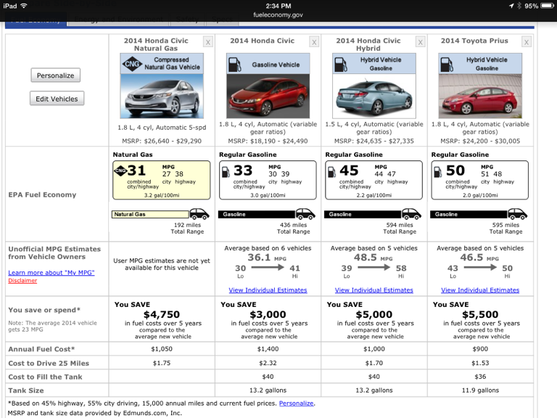Click the 2014 Honda Civic Hybrid title
The image size is (557, 418).
tap(368, 44)
